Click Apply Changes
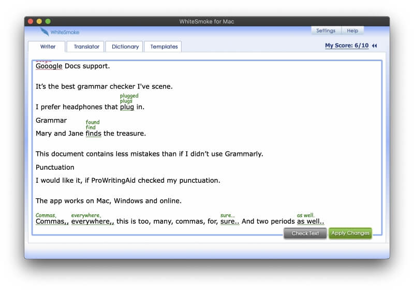The height and width of the screenshot is (291, 414). (x=350, y=233)
